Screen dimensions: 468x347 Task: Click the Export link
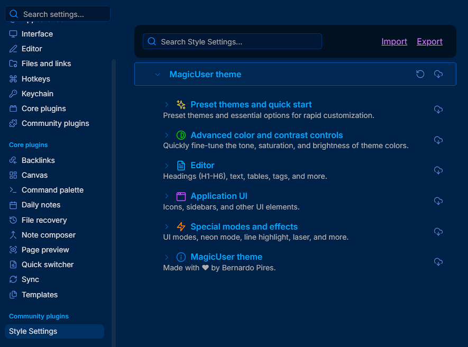(429, 41)
